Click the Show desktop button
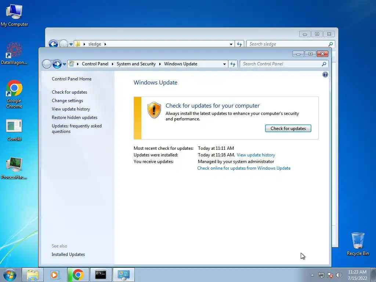Screen dimensions: 376x282 coord(373,275)
